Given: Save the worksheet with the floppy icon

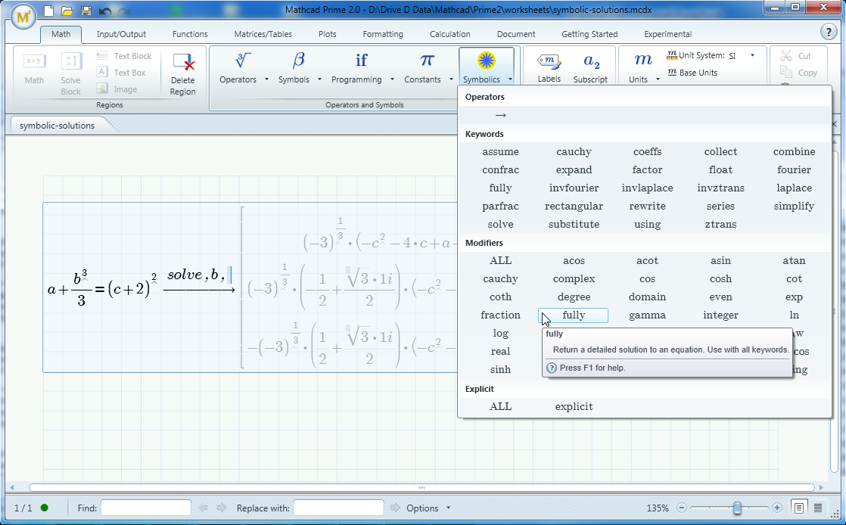Looking at the screenshot, I should pyautogui.click(x=86, y=11).
